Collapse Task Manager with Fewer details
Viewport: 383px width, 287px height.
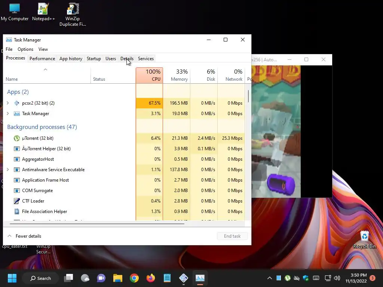(24, 236)
